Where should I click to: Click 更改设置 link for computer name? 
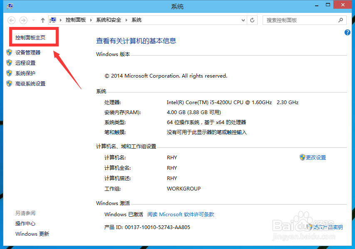(x=316, y=157)
